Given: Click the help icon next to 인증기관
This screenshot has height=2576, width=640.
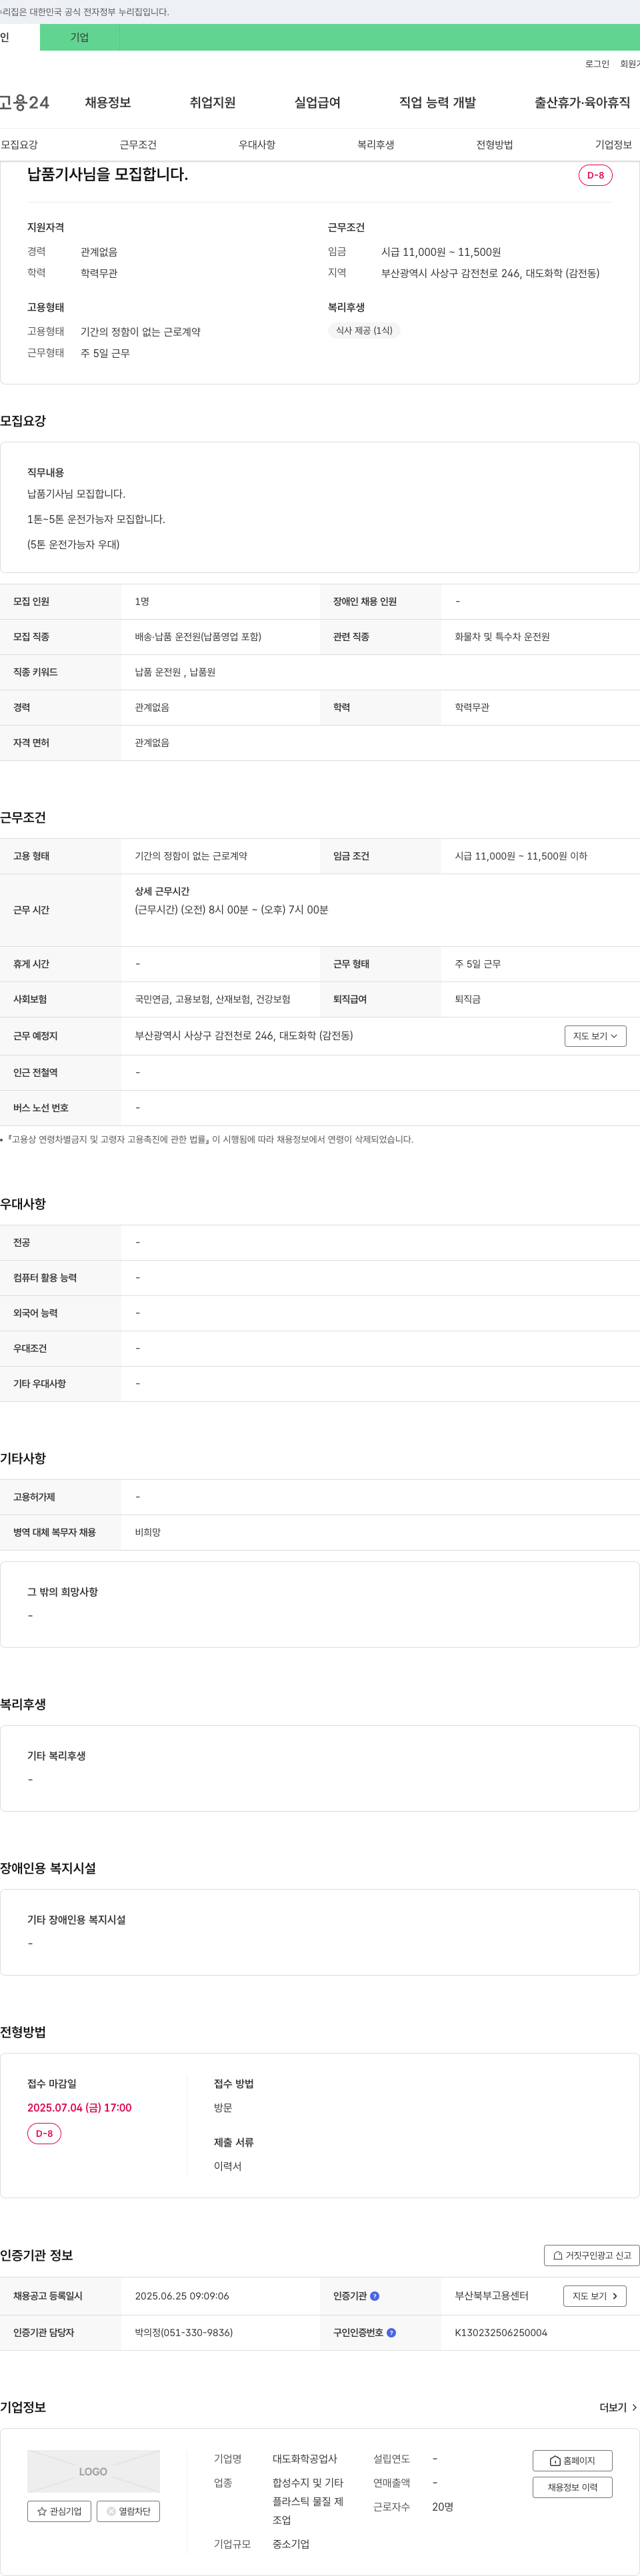Looking at the screenshot, I should (x=375, y=2296).
